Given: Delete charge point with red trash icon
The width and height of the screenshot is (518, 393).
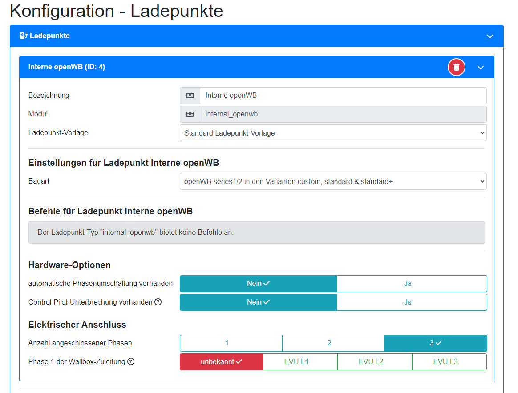Looking at the screenshot, I should [456, 67].
